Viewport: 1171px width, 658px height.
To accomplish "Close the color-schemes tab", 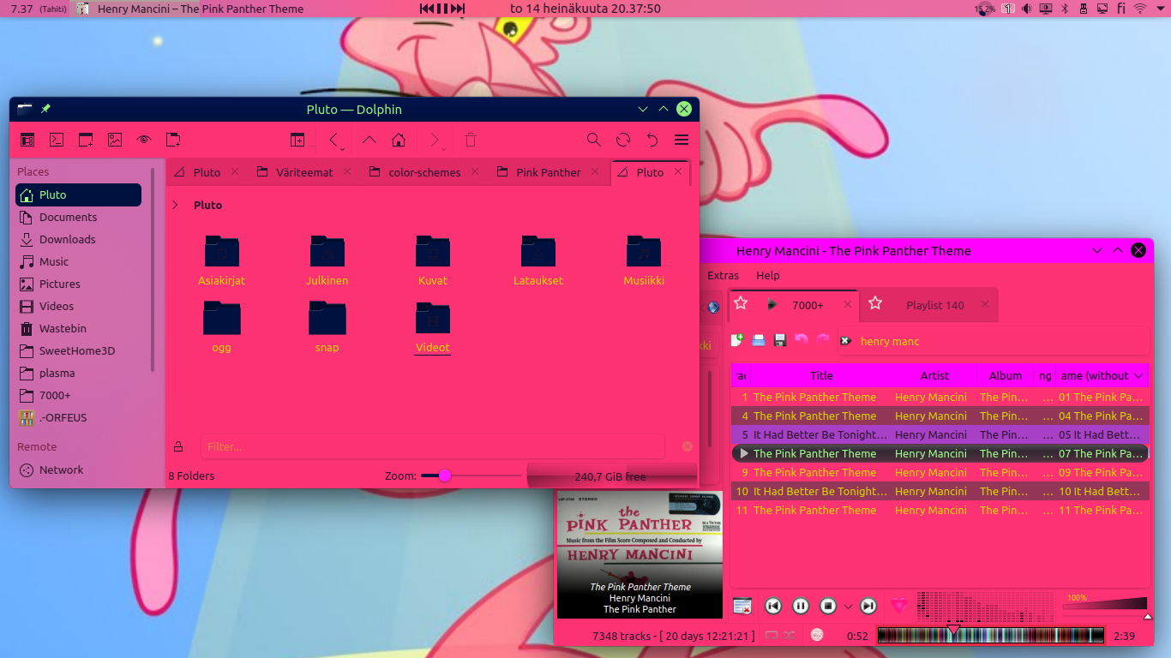I will pyautogui.click(x=474, y=171).
